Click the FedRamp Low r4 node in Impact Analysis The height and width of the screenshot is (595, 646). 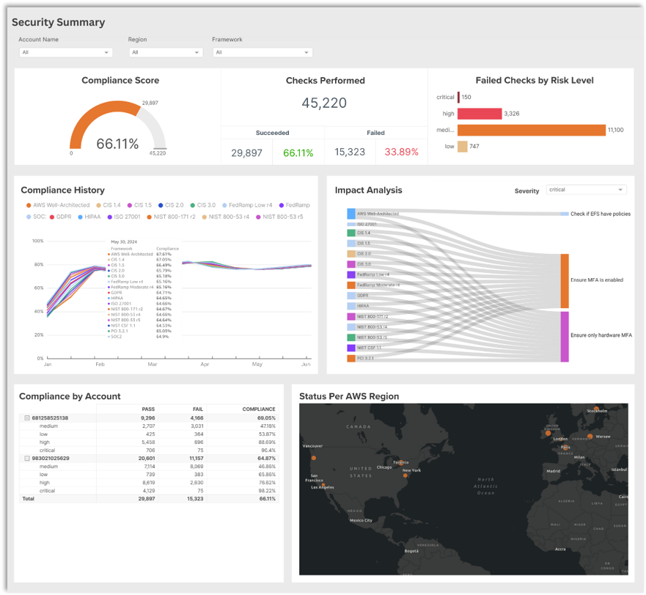tap(350, 273)
